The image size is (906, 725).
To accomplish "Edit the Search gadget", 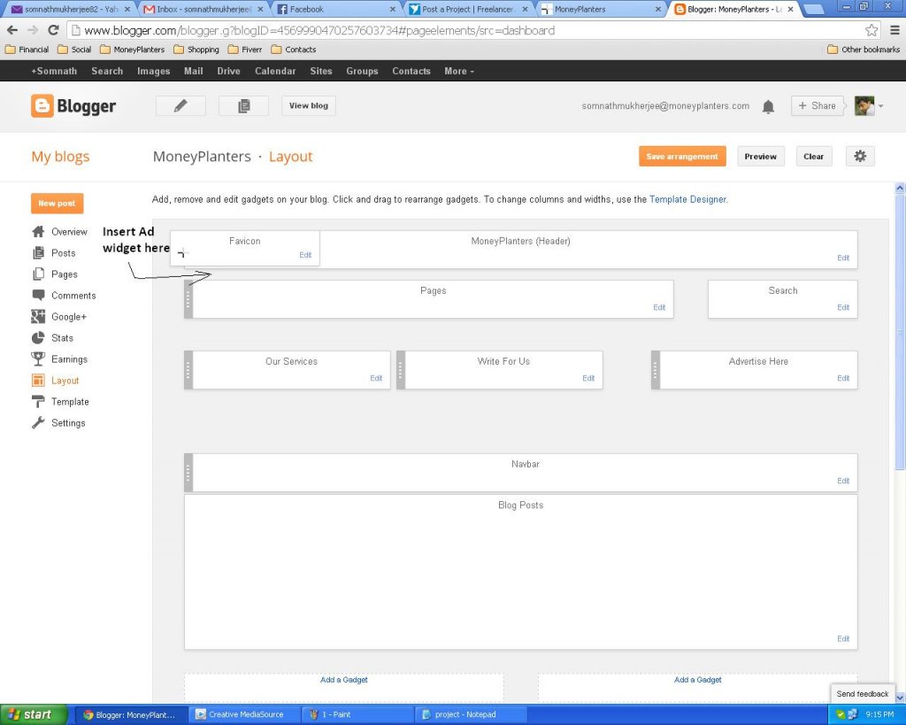I will [843, 307].
